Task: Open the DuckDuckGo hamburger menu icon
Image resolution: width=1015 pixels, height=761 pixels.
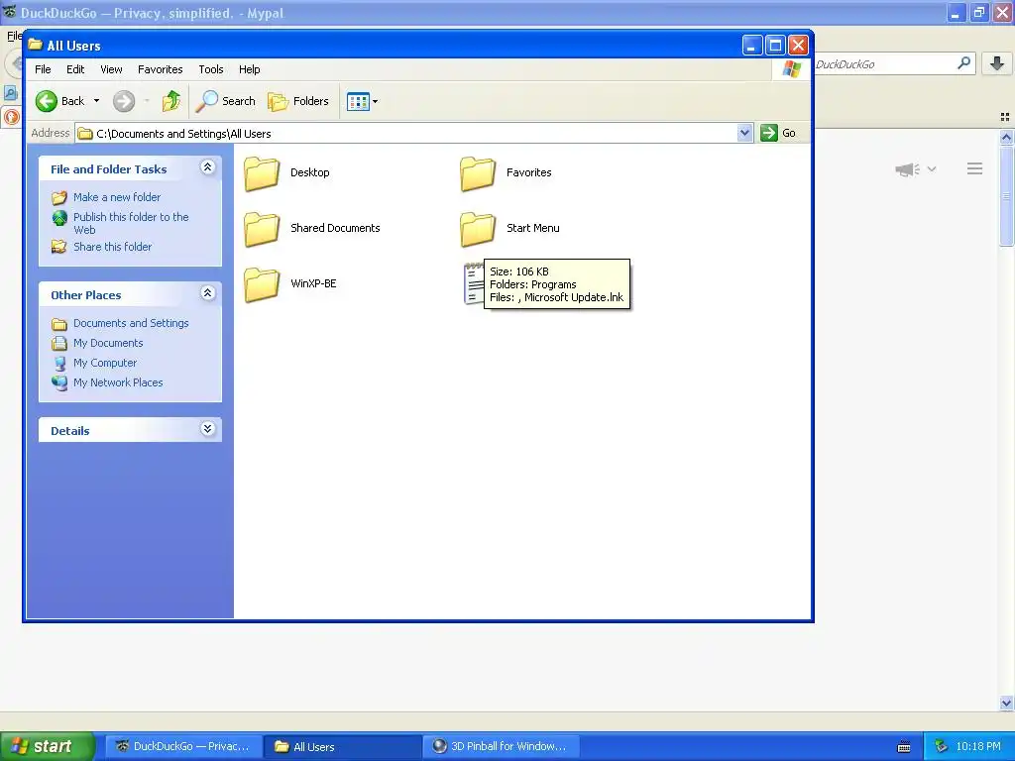Action: [x=975, y=168]
